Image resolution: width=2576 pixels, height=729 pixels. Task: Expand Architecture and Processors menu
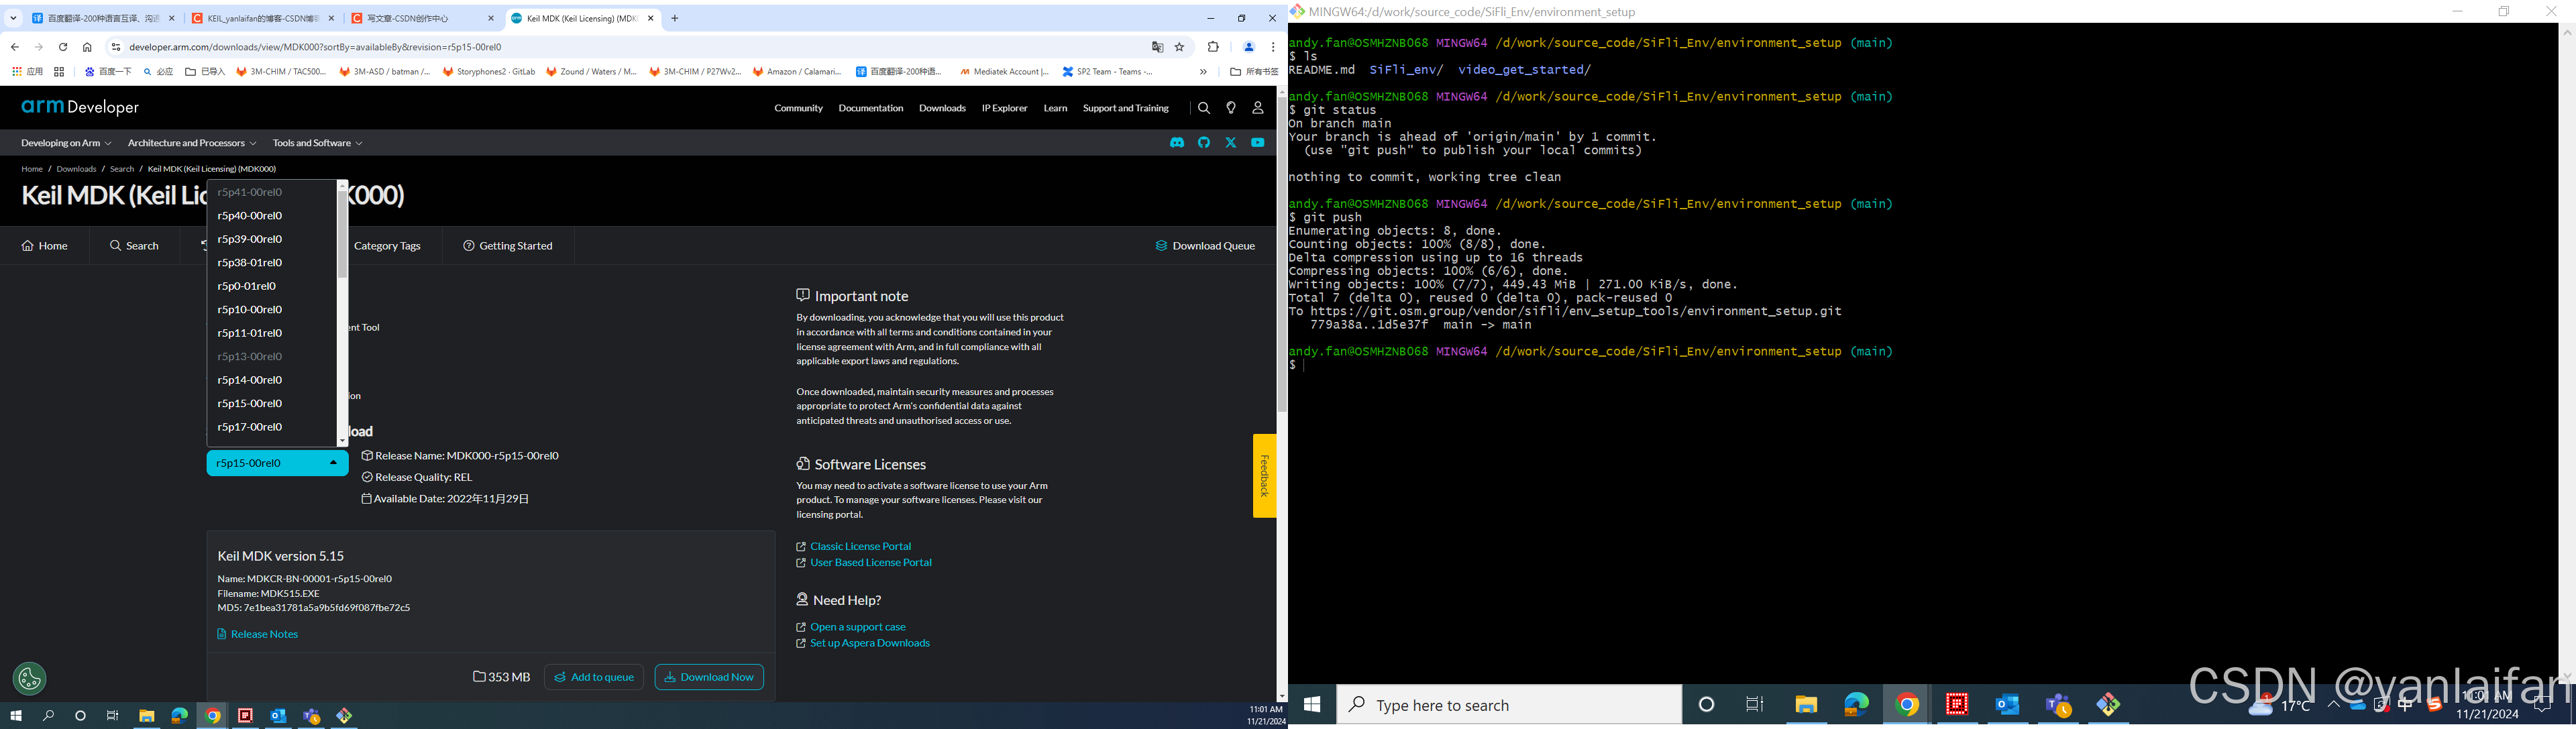191,143
